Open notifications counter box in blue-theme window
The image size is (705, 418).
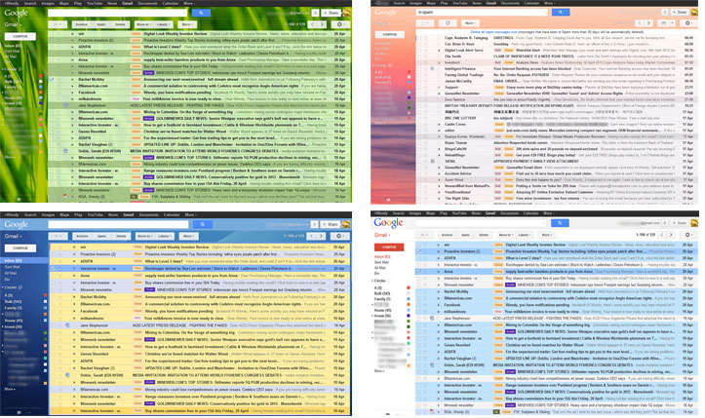point(315,224)
